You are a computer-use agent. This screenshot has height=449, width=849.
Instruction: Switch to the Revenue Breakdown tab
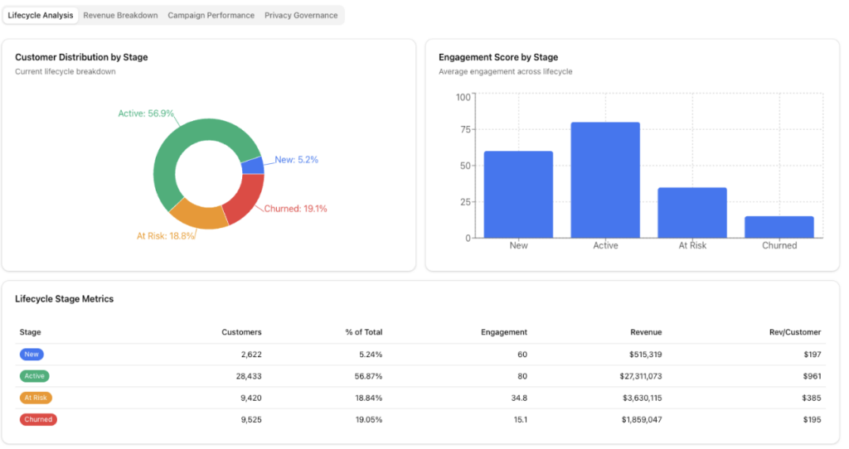(120, 16)
